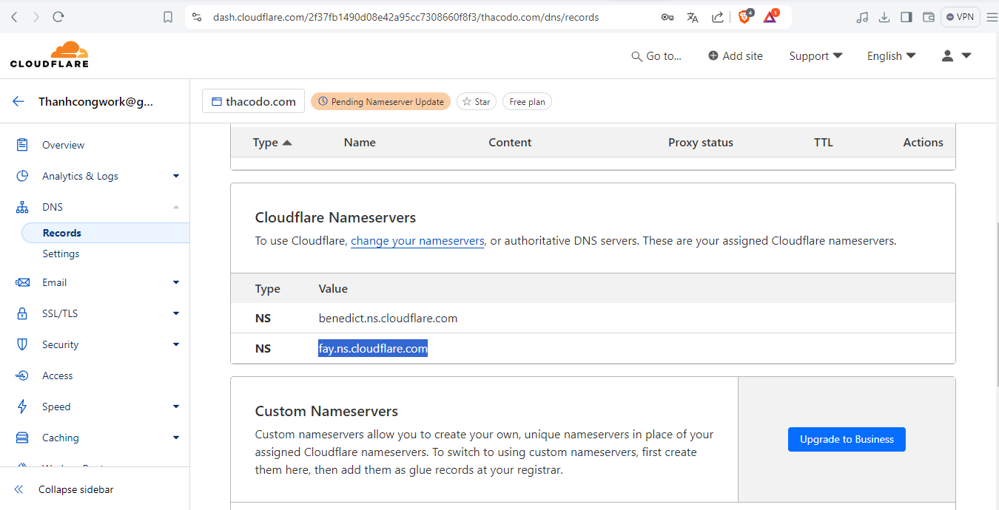Expand the Email section arrow
Screen dimensions: 999x510
[176, 282]
